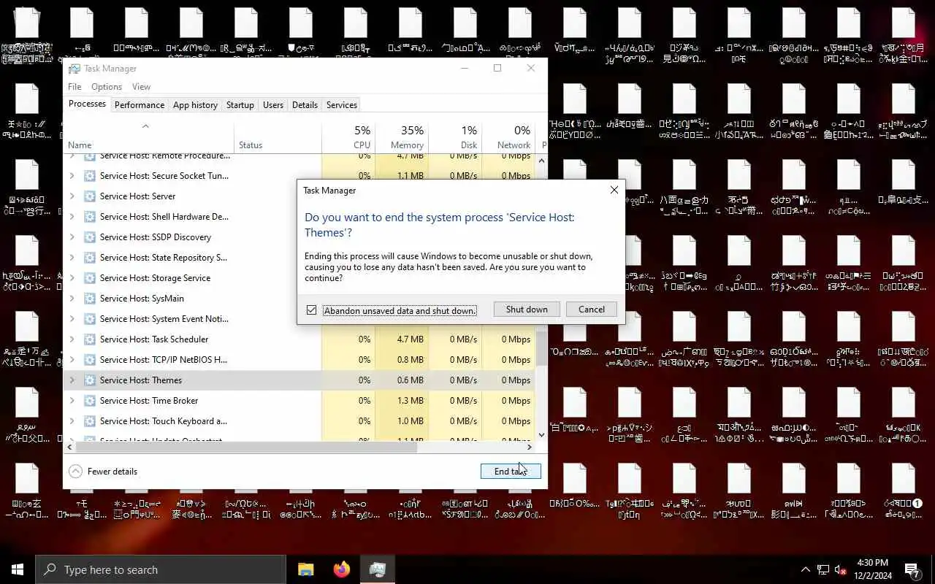
Task: Expand the Service Host: Task Scheduler row
Action: 72,339
